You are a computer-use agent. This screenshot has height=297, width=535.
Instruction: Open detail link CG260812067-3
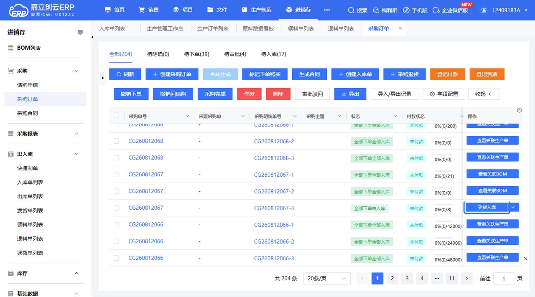coord(274,208)
